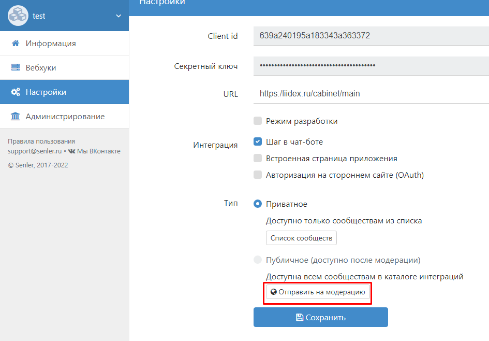Go to the Администрирование menu item
The width and height of the screenshot is (489, 341).
[x=65, y=117]
